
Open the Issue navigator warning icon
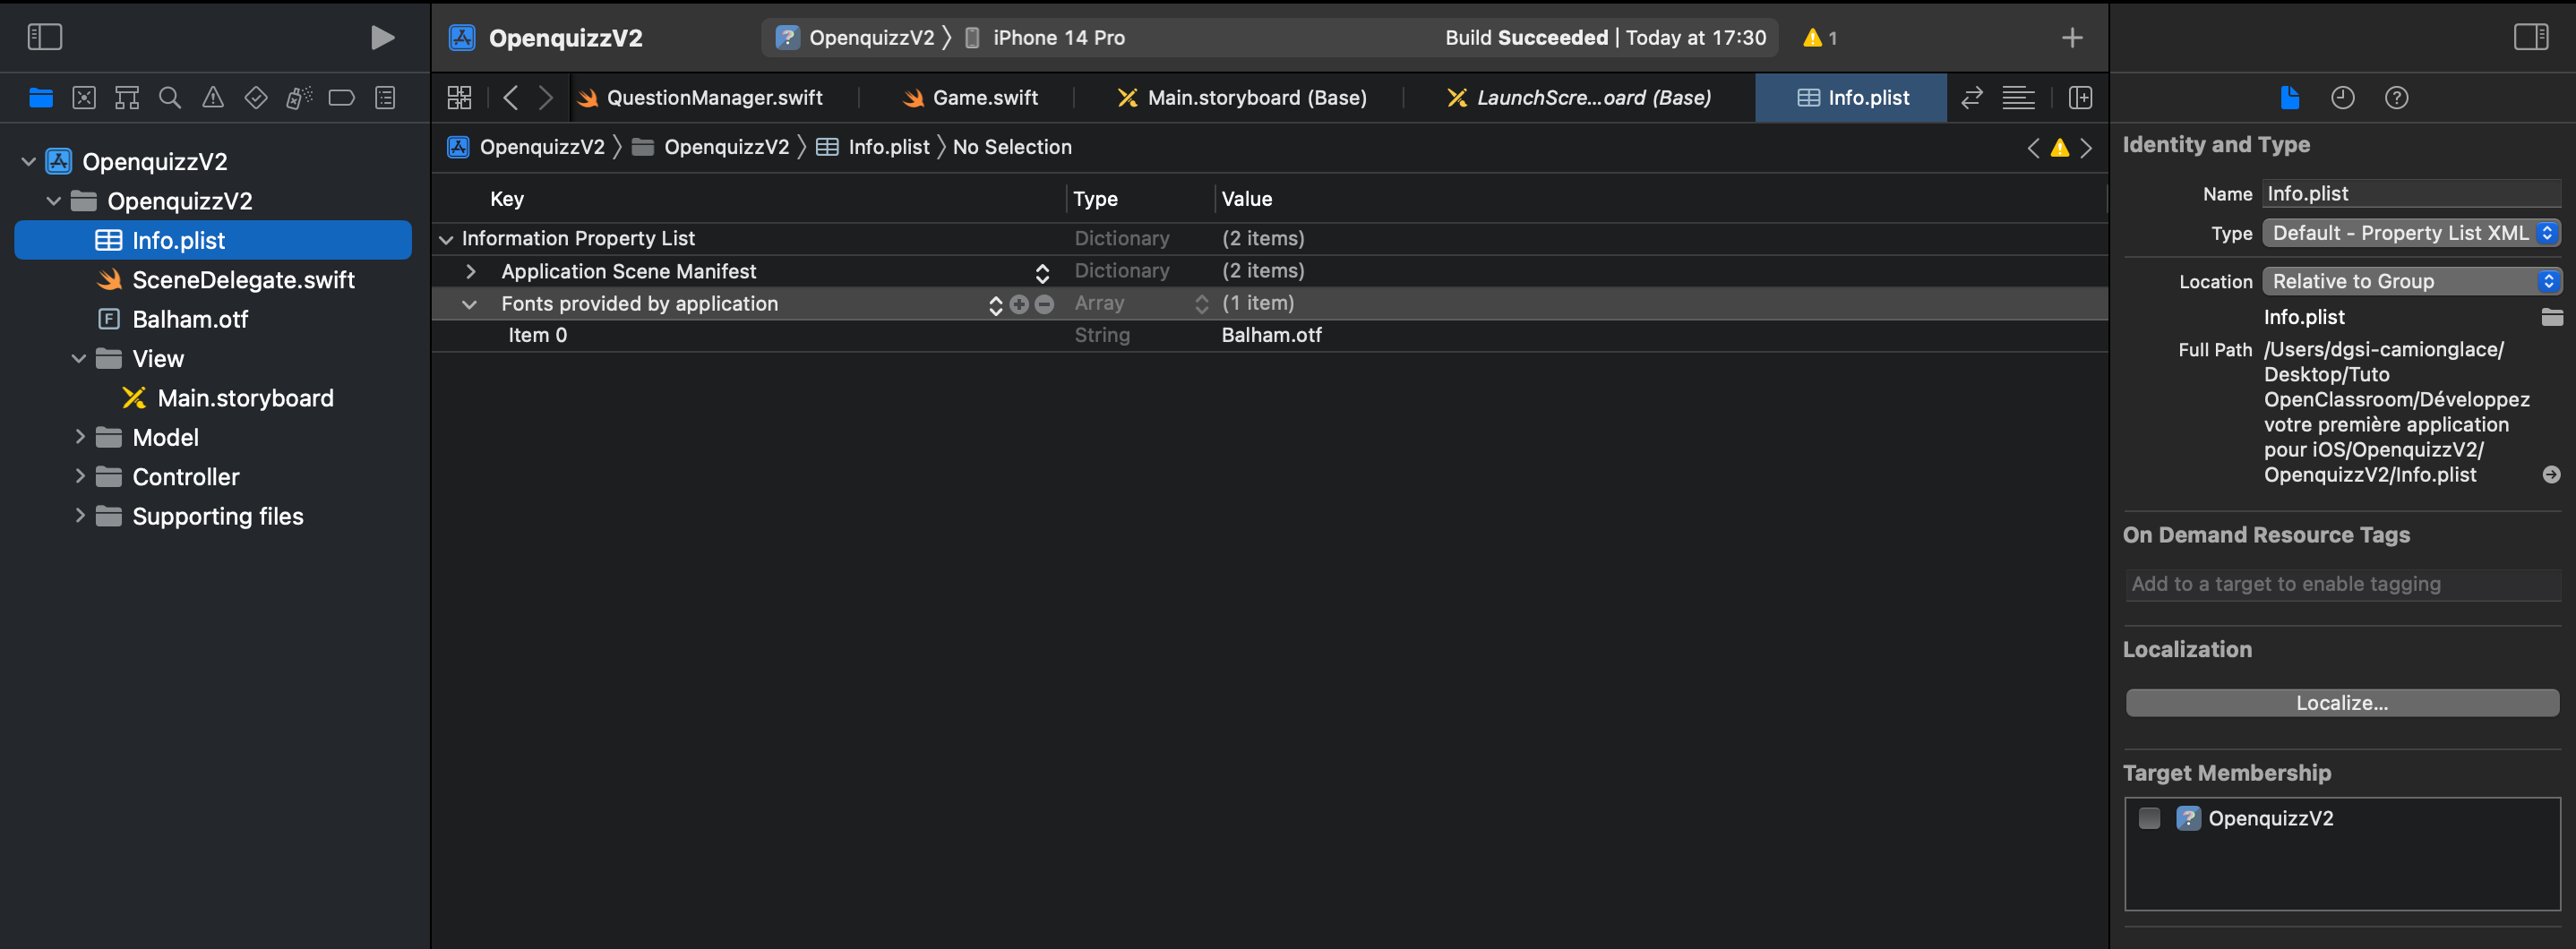click(213, 98)
